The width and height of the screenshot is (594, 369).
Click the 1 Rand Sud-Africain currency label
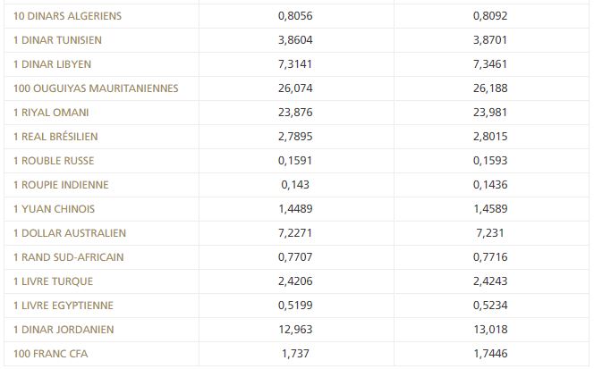tap(69, 257)
